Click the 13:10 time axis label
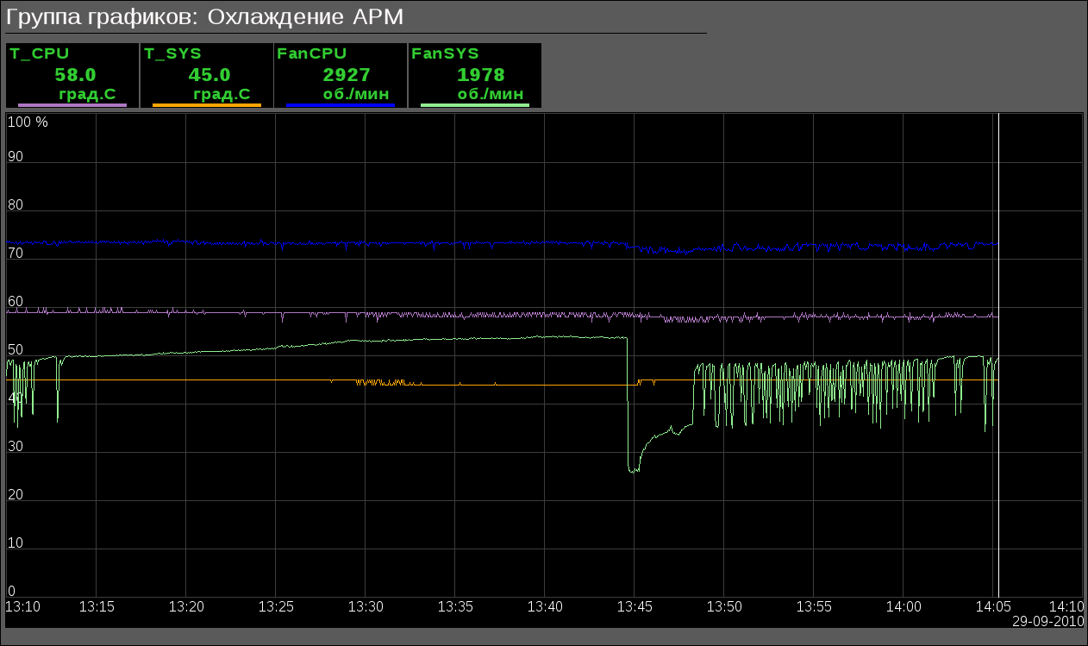1088x646 pixels. tap(22, 607)
